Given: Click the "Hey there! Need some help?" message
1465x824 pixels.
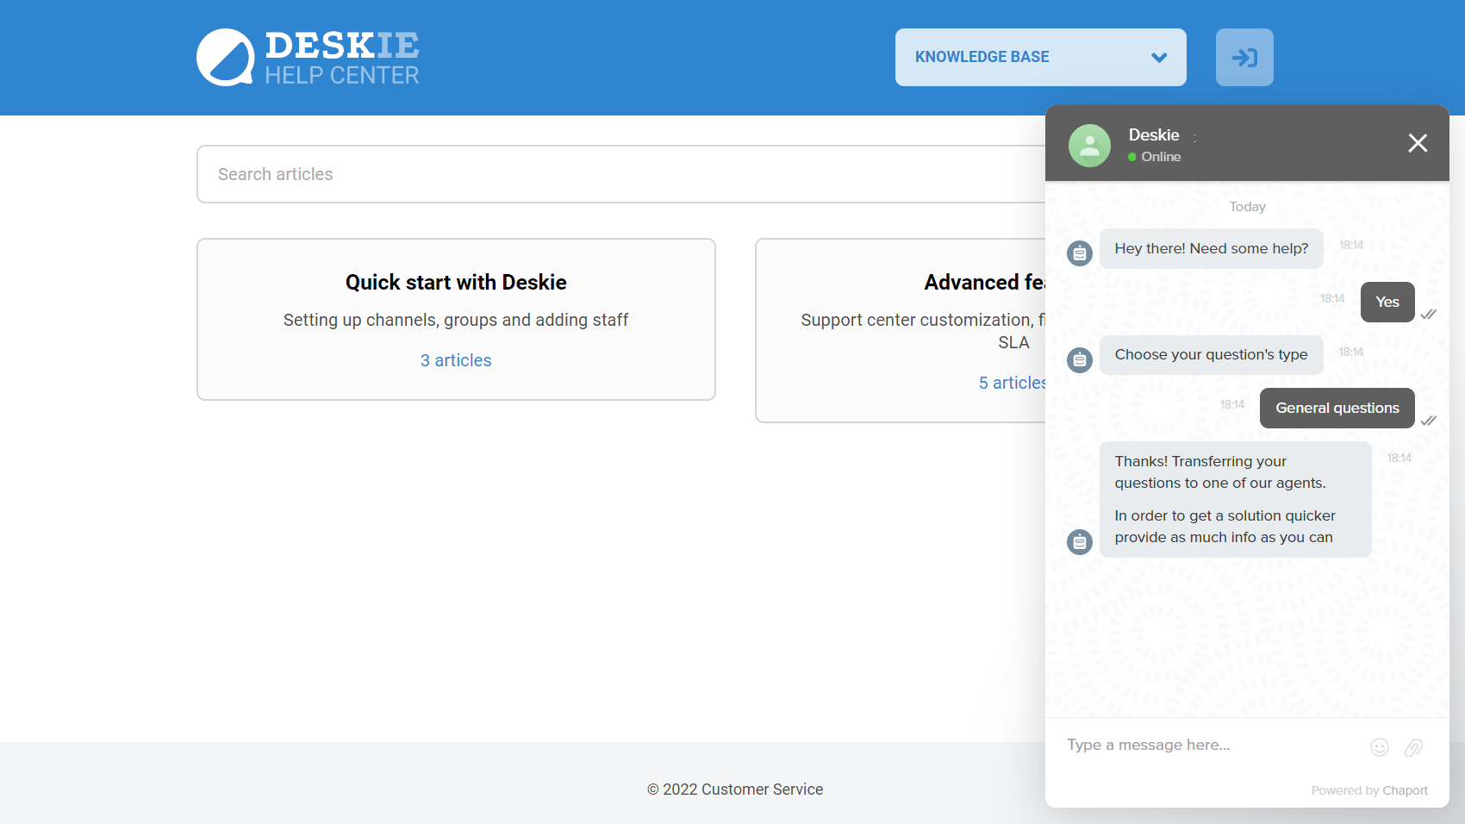Looking at the screenshot, I should [1211, 248].
